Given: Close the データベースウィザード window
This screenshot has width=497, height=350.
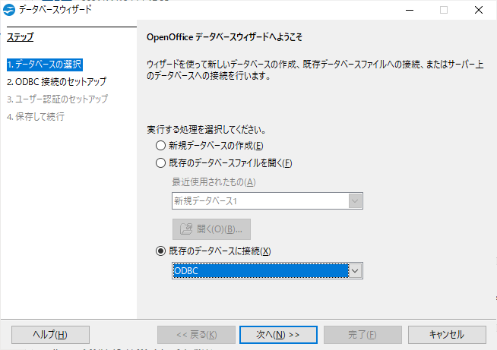Looking at the screenshot, I should tap(479, 10).
